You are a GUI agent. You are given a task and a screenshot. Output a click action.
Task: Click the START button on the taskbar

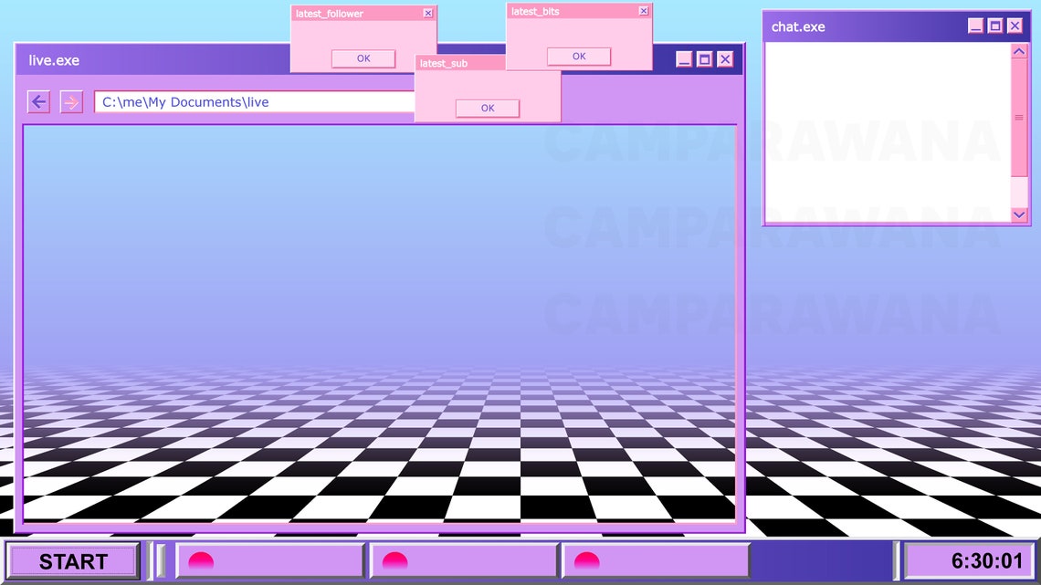click(x=72, y=561)
